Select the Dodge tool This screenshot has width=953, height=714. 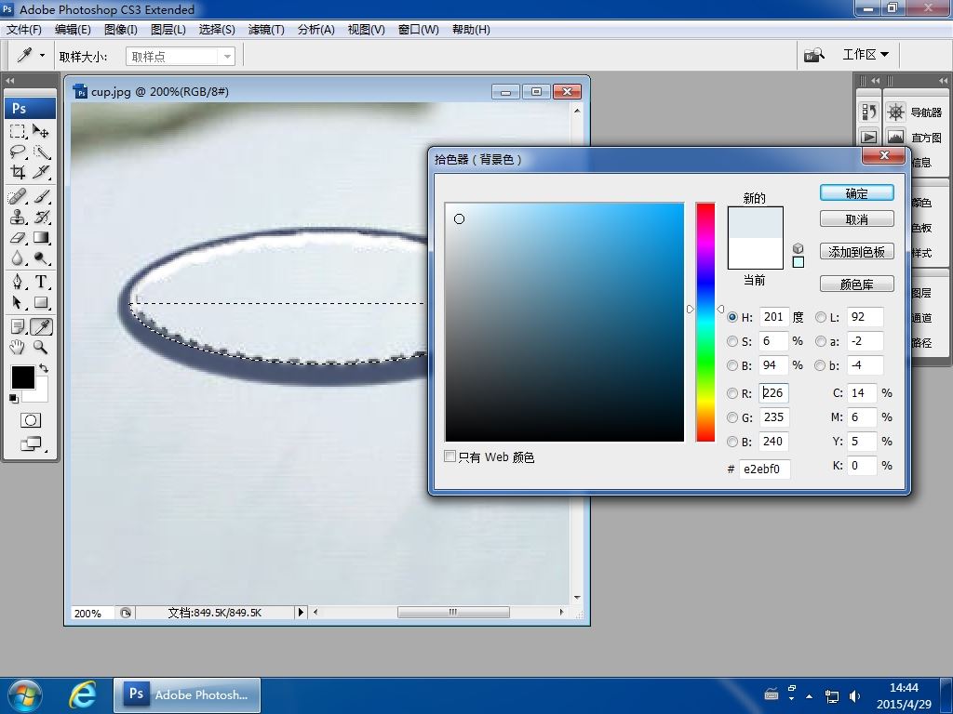pyautogui.click(x=41, y=258)
